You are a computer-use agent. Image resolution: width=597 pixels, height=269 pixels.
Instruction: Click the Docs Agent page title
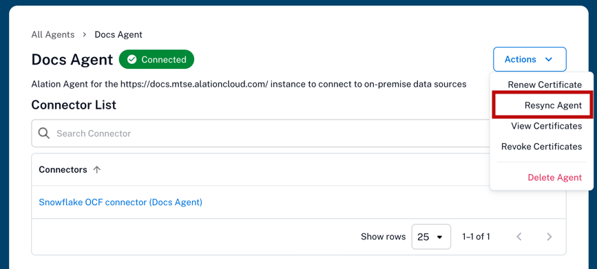[x=72, y=60]
